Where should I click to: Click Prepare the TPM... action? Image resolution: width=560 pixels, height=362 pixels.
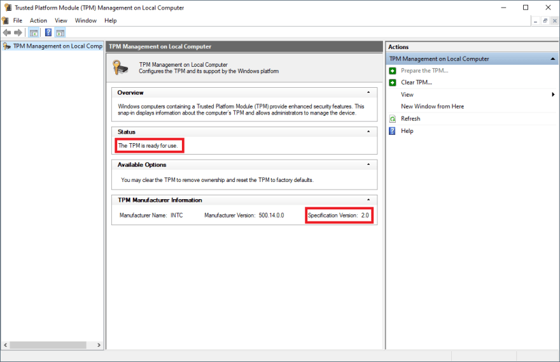(424, 71)
